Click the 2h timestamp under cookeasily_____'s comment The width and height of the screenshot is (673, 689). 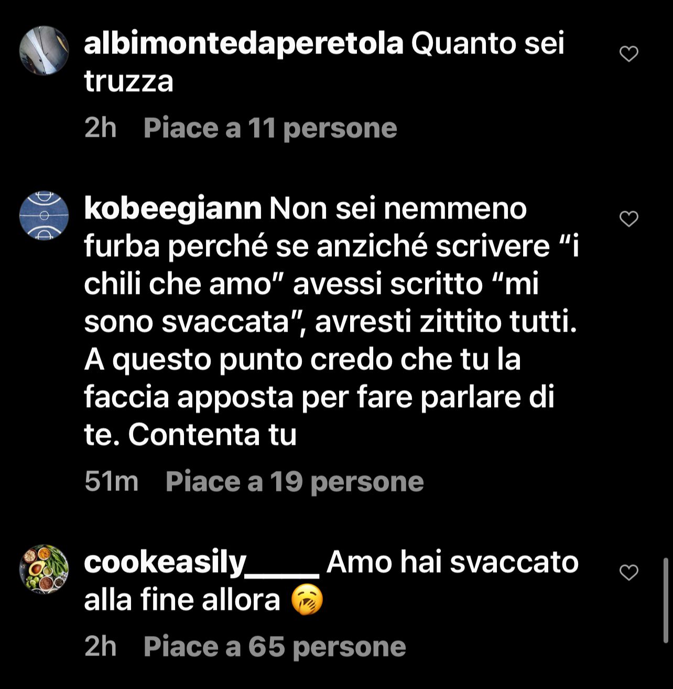(100, 647)
